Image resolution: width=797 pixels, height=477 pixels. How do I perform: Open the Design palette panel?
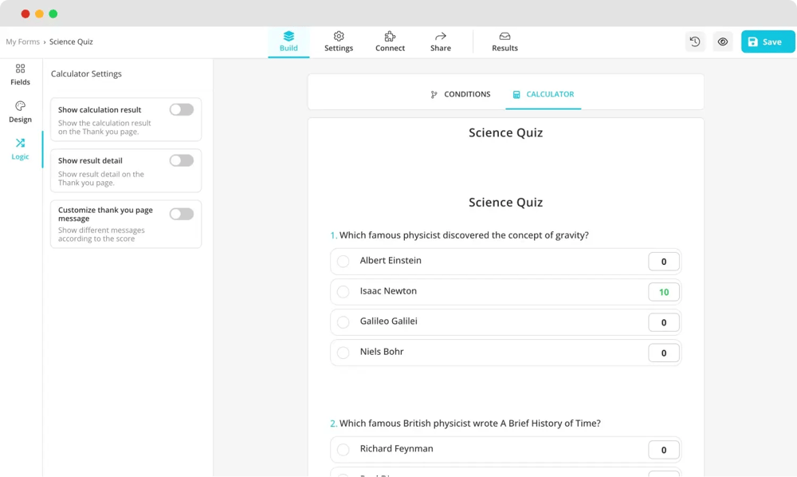point(20,112)
